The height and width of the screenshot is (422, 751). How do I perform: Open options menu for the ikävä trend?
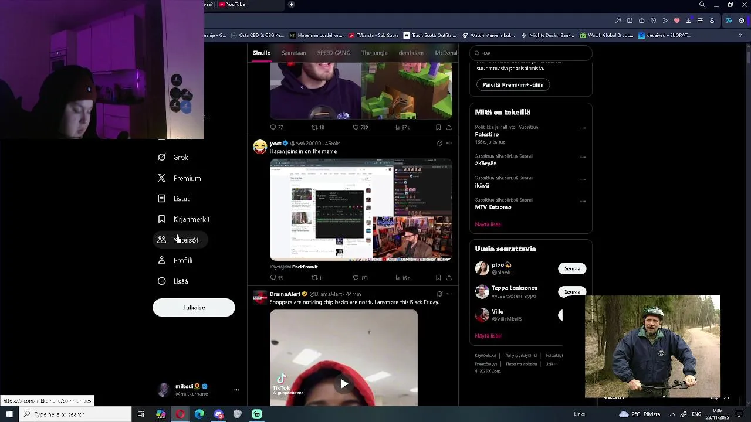[583, 179]
